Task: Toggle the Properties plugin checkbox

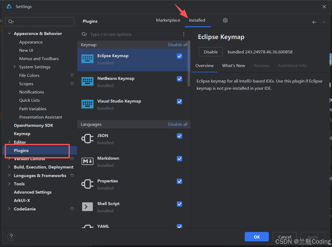Action: coord(179,181)
